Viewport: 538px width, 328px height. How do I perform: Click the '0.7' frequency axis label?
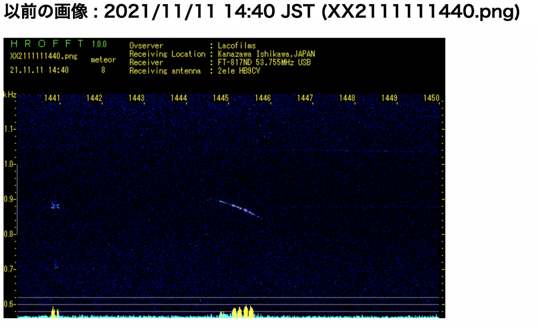(x=8, y=269)
